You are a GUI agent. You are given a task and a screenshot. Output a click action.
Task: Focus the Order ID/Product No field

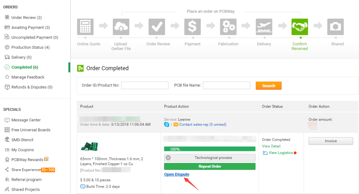pos(145,85)
